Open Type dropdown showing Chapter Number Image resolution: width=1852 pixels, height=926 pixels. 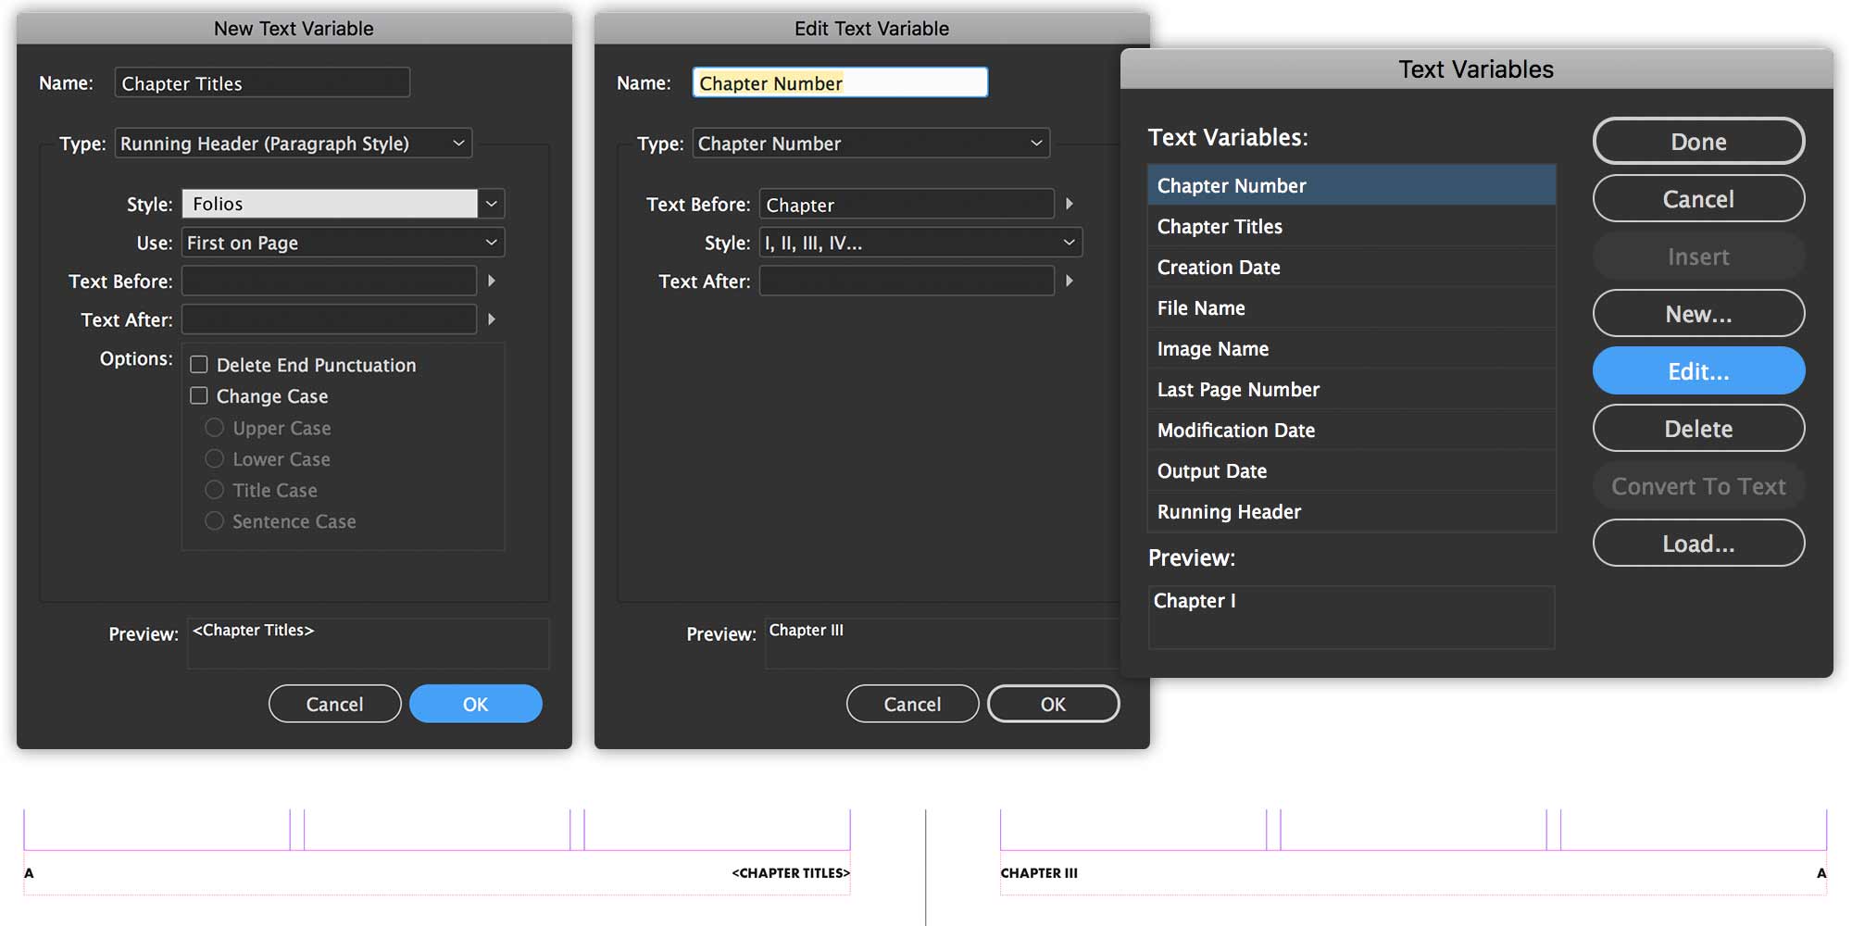pos(871,144)
